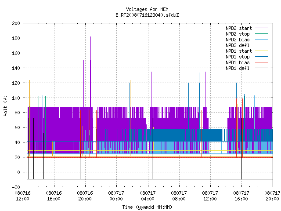The image size is (281, 211).
Task: Click the yellow NPD1 start legend line
Action: [261, 51]
